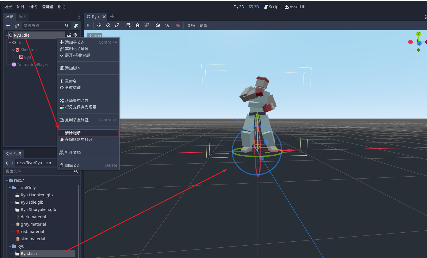The height and width of the screenshot is (258, 427).
Task: Choose 清除继承 from context menu
Action: click(88, 133)
